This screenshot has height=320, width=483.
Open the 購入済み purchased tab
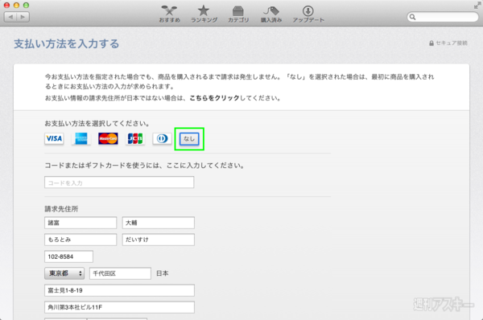coord(271,14)
